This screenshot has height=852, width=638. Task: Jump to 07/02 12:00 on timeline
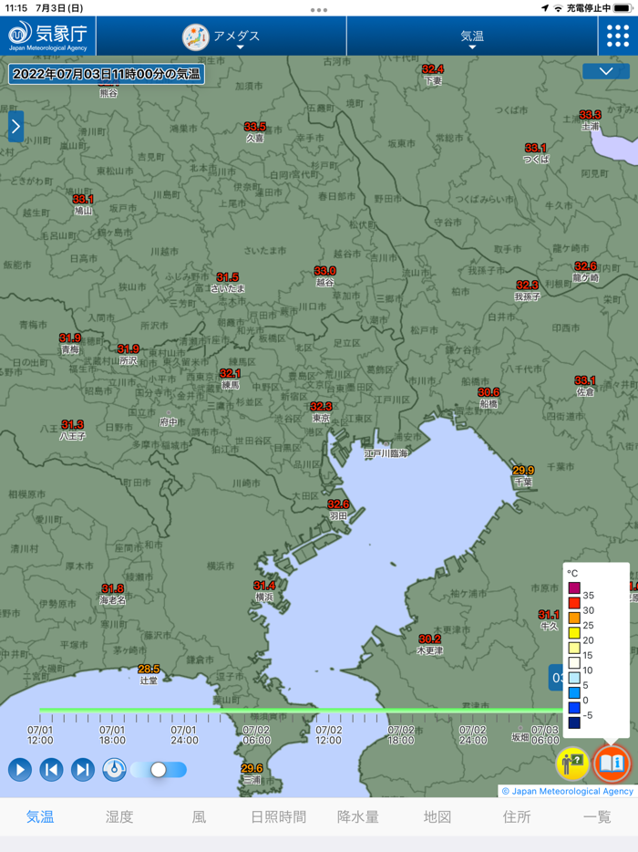tap(328, 734)
